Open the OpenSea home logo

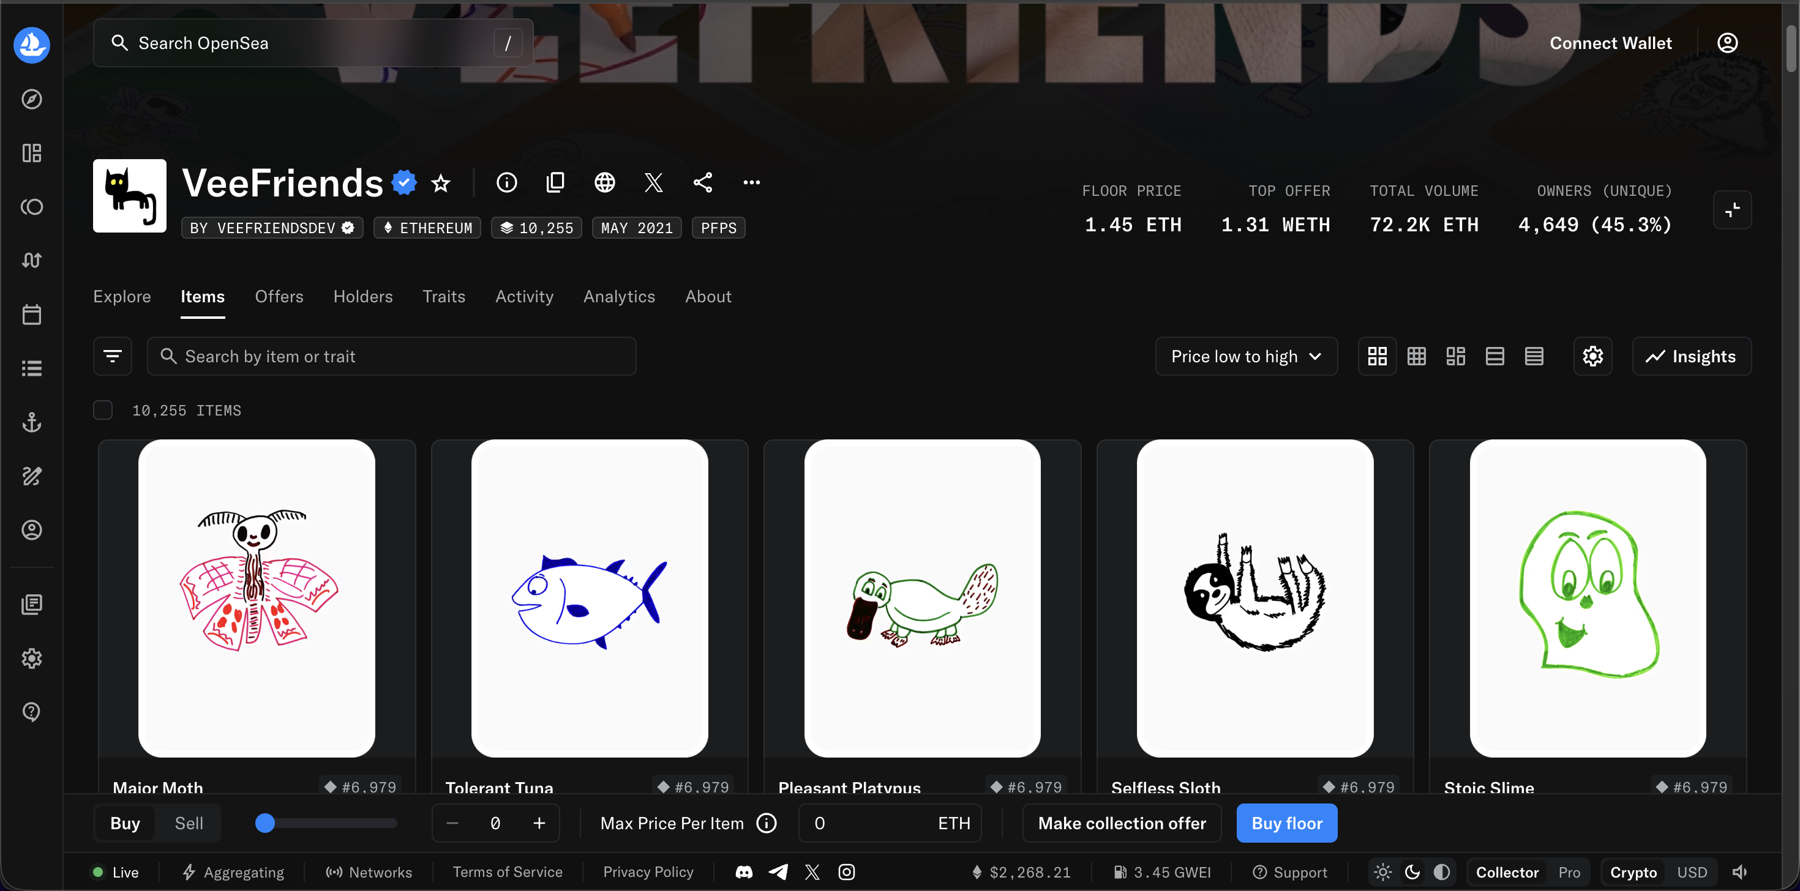coord(31,45)
